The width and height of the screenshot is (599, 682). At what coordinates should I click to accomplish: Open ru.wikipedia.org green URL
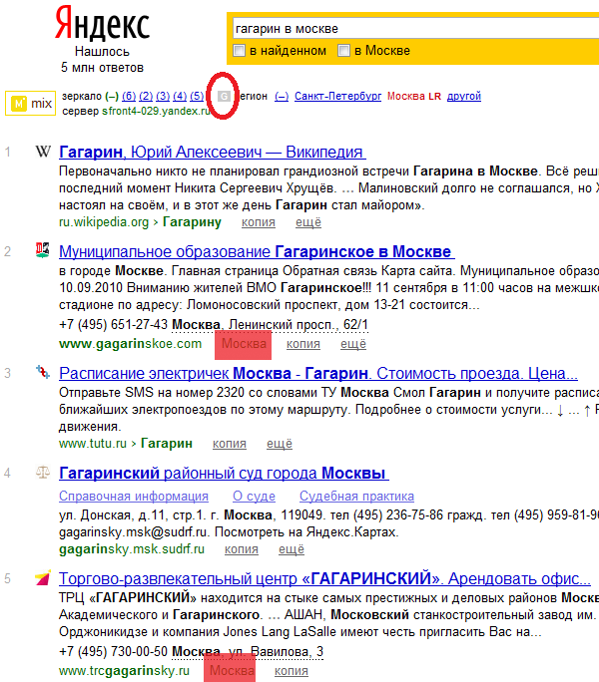tap(104, 222)
